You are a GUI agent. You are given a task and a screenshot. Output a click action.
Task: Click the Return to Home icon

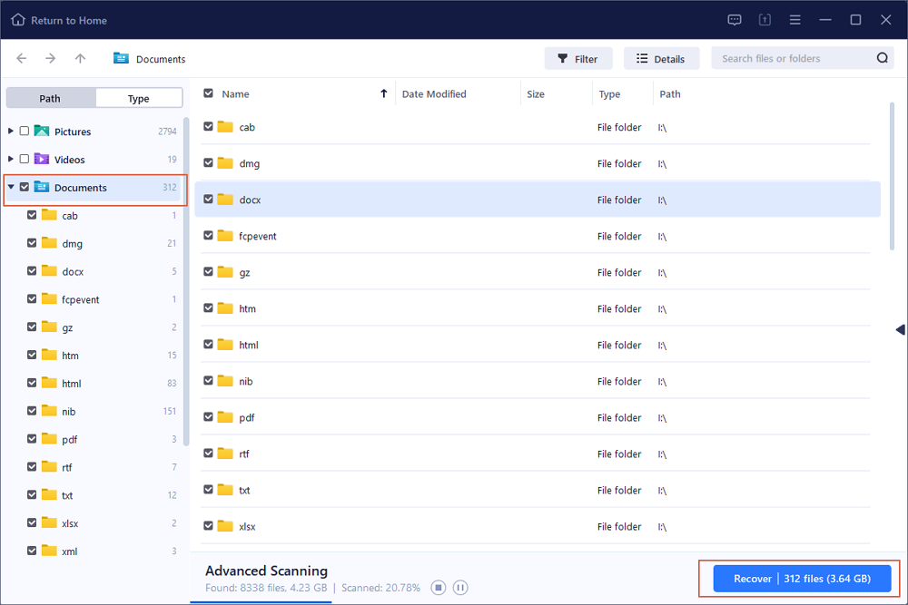(18, 20)
